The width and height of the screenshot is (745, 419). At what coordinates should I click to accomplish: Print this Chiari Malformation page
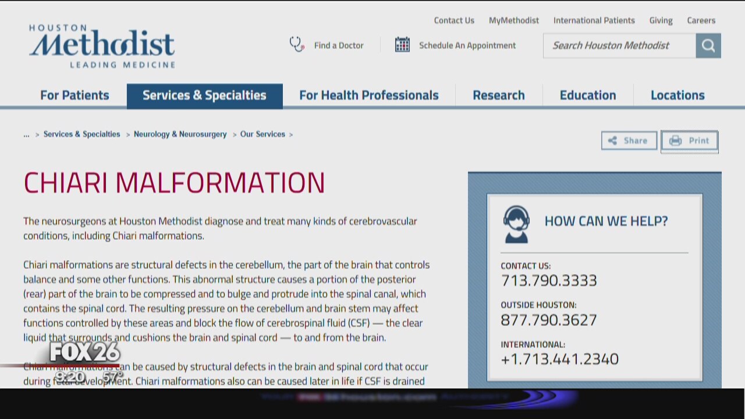[690, 140]
